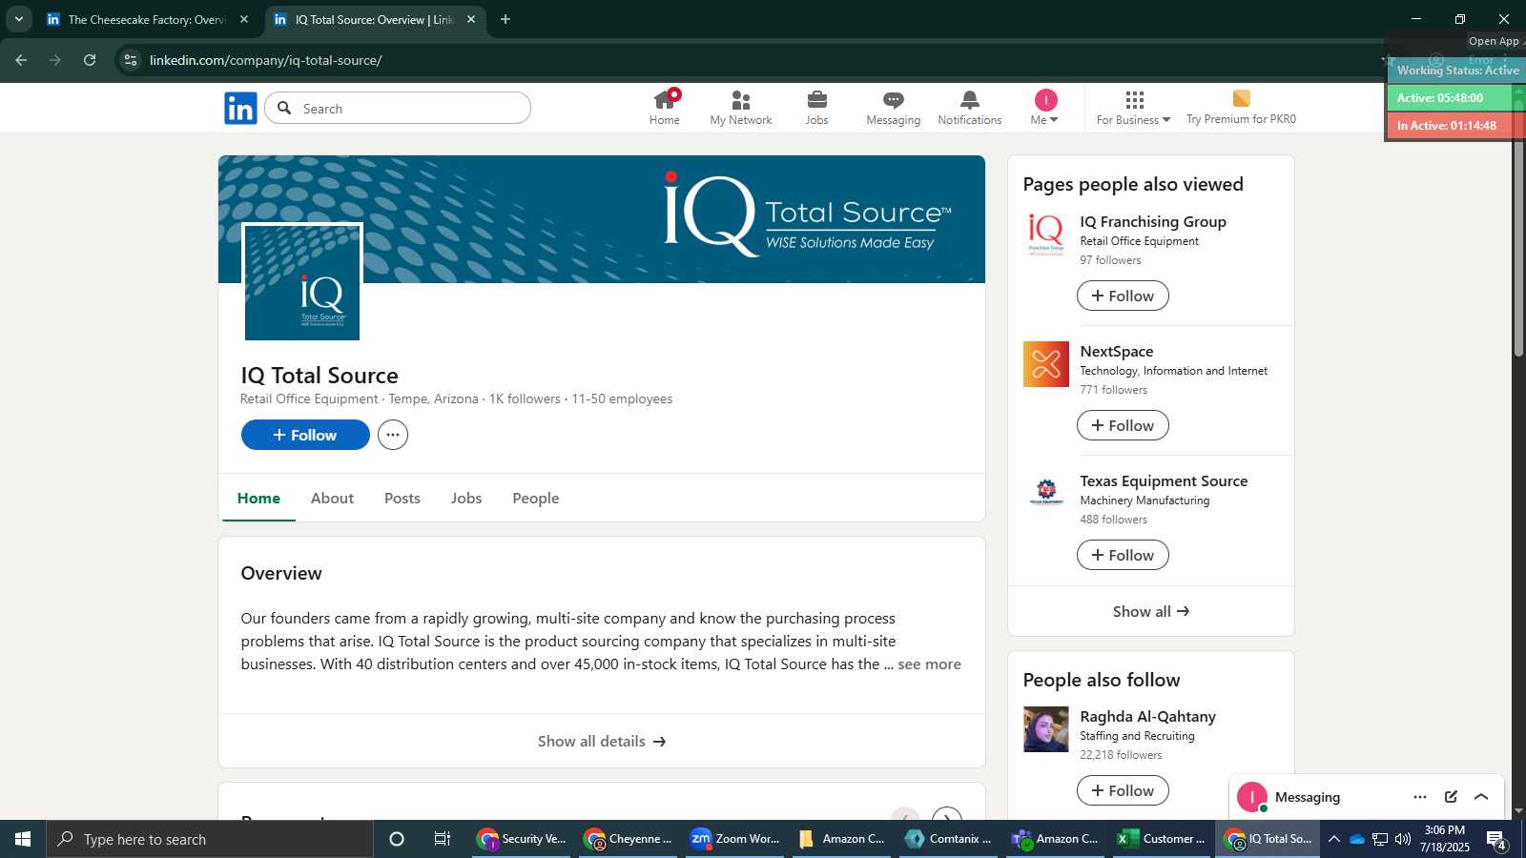Open NextSpace page link
The height and width of the screenshot is (858, 1526).
pyautogui.click(x=1117, y=351)
